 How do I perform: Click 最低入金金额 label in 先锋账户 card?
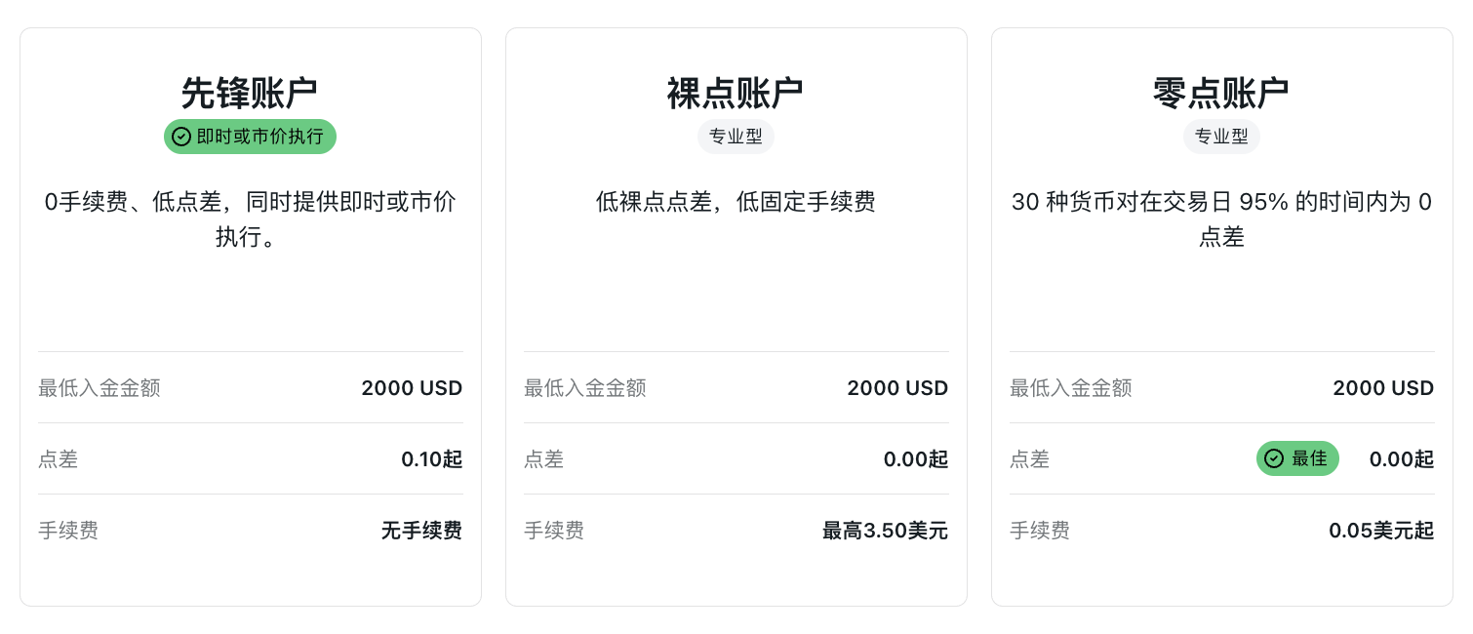[100, 388]
